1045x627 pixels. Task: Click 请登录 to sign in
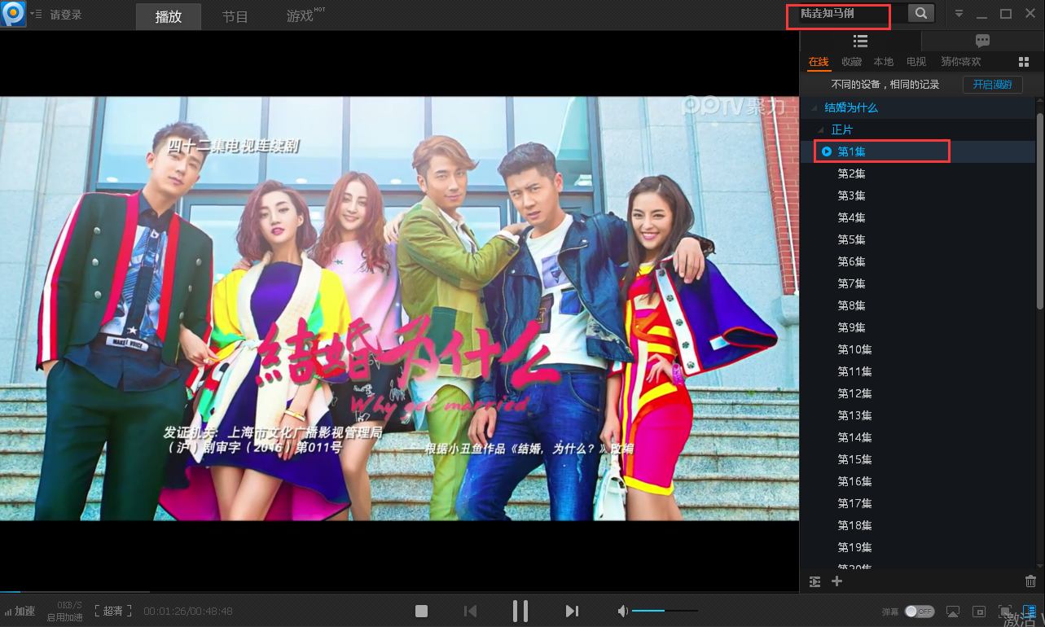(x=66, y=15)
